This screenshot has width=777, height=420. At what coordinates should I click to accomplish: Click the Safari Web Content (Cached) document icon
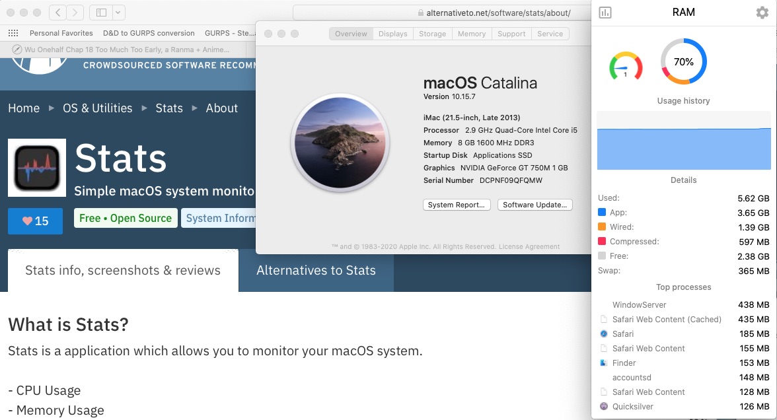(604, 320)
